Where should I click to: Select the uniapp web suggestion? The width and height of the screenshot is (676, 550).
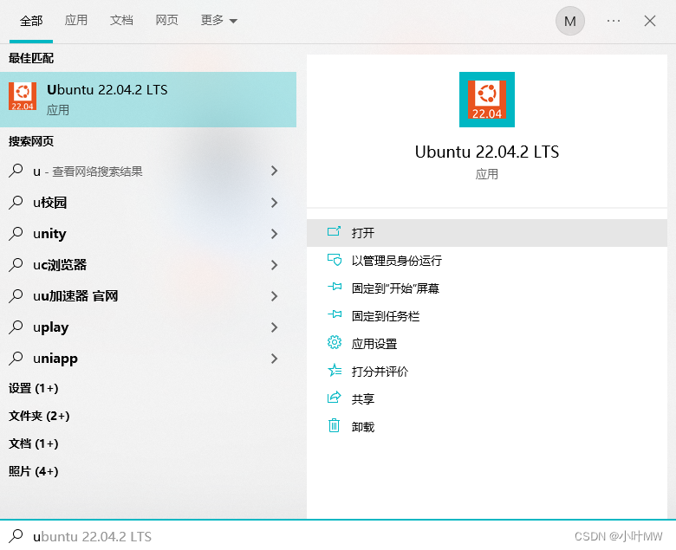pyautogui.click(x=148, y=359)
